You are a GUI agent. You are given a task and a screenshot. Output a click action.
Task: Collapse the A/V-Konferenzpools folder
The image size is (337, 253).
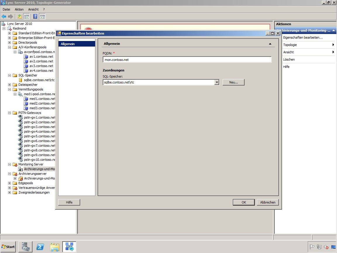[9, 47]
